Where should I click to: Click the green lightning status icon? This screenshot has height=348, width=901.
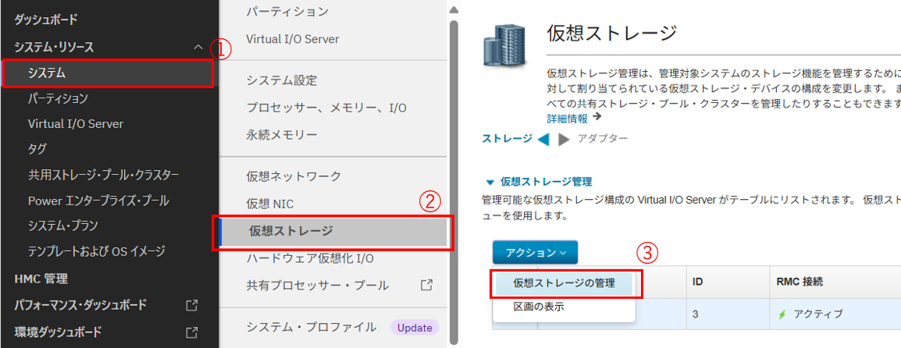point(782,314)
